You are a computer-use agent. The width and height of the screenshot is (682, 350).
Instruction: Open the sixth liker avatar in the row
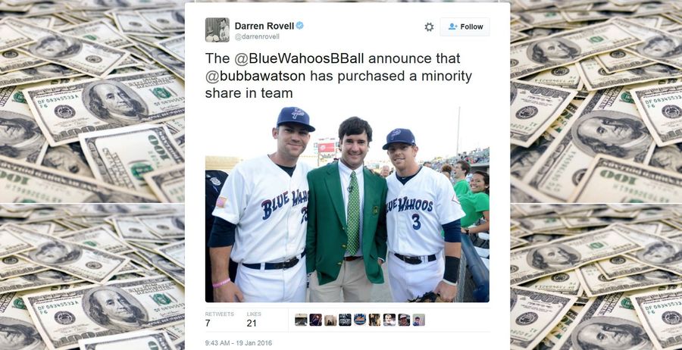click(x=374, y=320)
